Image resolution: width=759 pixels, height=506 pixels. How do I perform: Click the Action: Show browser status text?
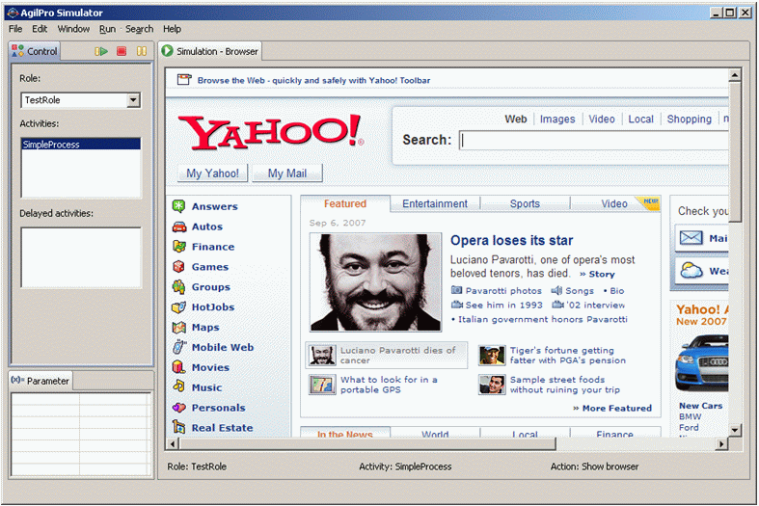pos(594,466)
